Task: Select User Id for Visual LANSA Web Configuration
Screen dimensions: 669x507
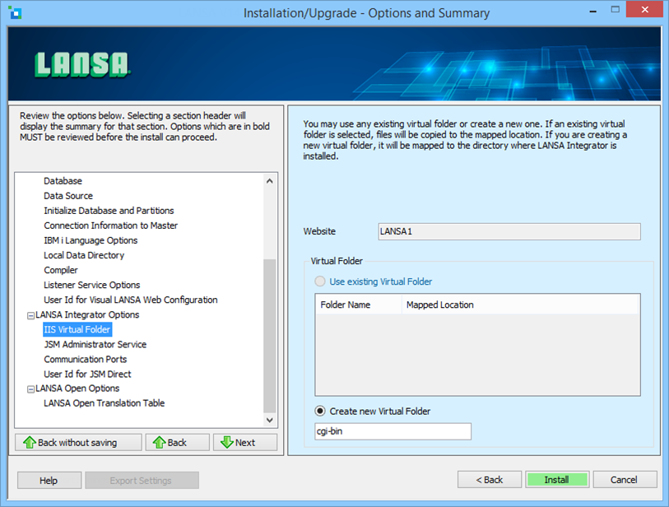Action: (x=131, y=300)
